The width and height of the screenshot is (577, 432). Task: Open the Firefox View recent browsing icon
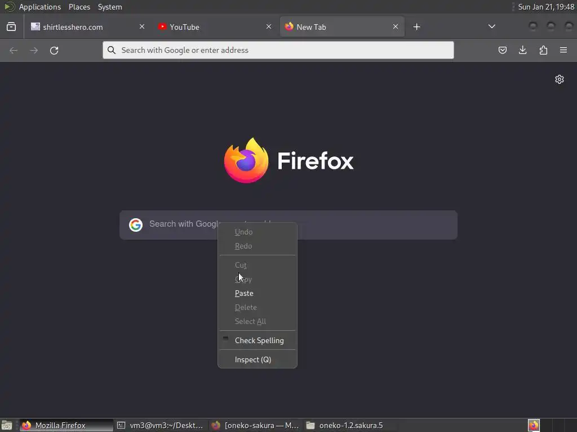[11, 27]
